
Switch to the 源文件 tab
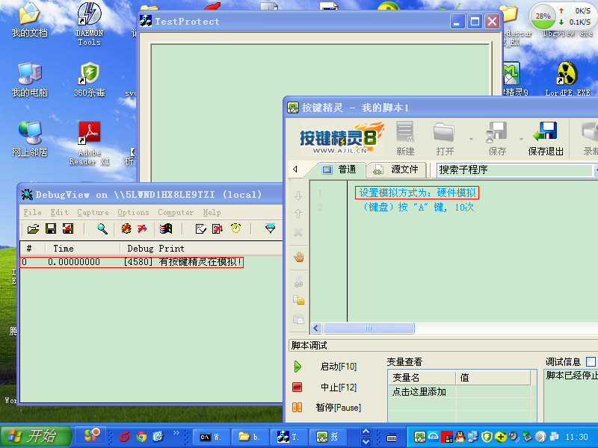pyautogui.click(x=395, y=169)
